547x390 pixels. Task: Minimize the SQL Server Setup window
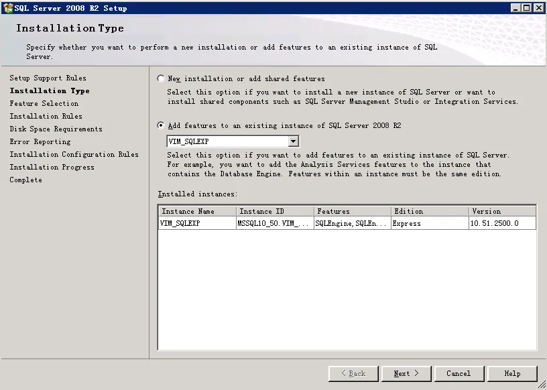pyautogui.click(x=515, y=7)
